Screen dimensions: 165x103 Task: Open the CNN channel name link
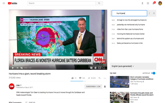point(18,85)
